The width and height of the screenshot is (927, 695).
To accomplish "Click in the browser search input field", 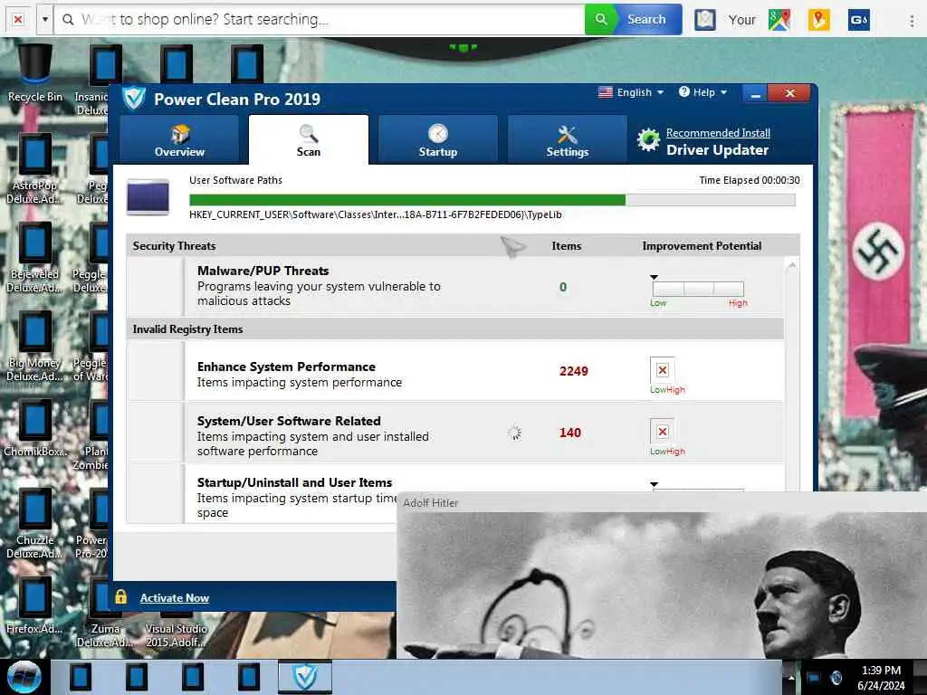I will [x=320, y=20].
